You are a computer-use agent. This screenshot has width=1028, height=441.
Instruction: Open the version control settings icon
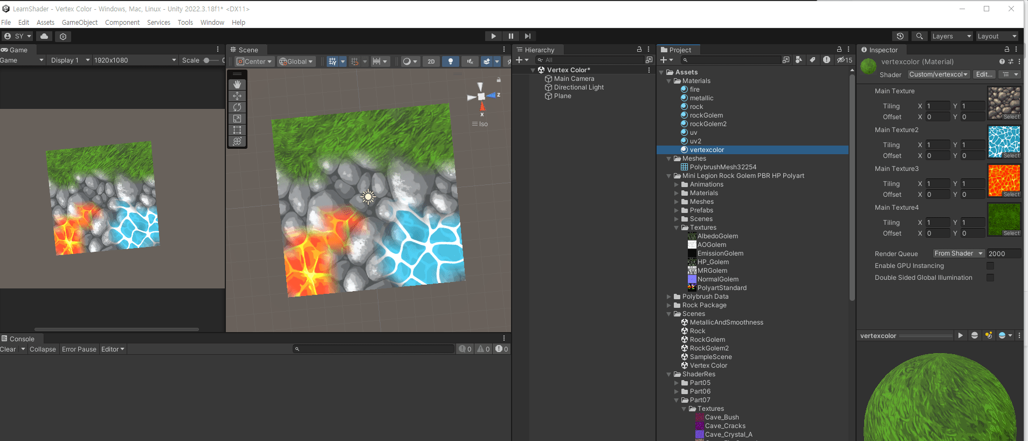click(63, 37)
